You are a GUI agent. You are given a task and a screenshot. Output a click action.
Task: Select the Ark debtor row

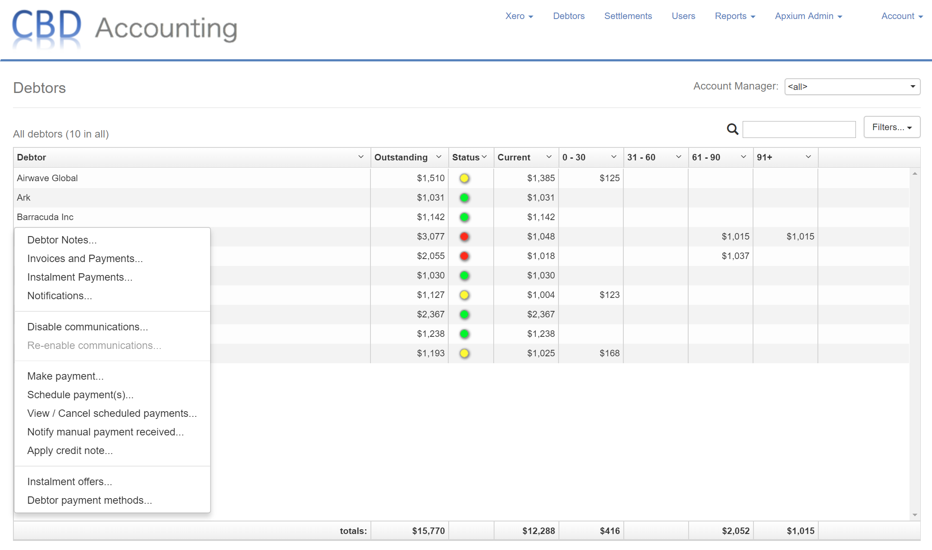point(461,198)
